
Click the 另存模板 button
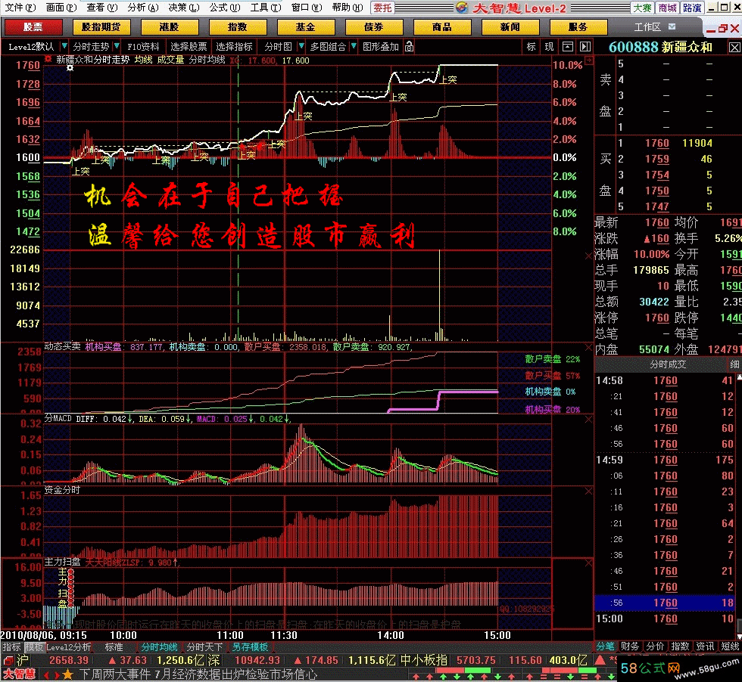point(250,647)
